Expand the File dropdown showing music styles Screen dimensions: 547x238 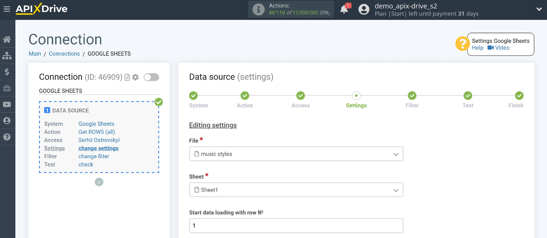point(296,154)
